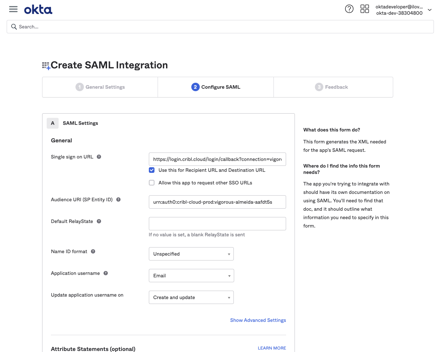Click the Application username help tooltip
Screen dimensions: 436x352
105,273
